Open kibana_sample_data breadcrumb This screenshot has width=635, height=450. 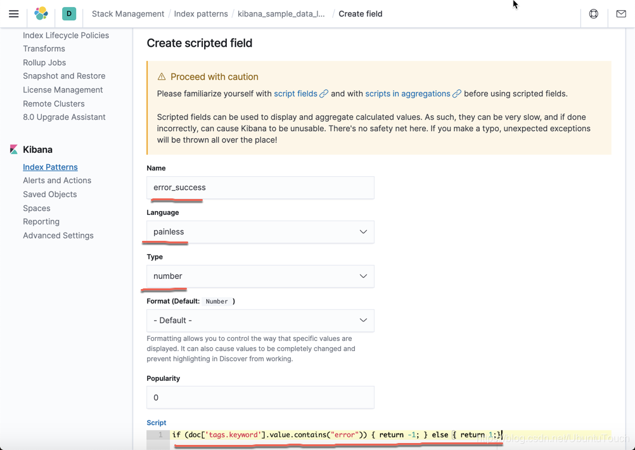[x=281, y=14]
